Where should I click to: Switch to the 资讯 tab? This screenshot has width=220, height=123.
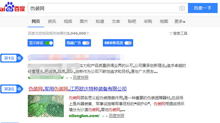coord(52,21)
